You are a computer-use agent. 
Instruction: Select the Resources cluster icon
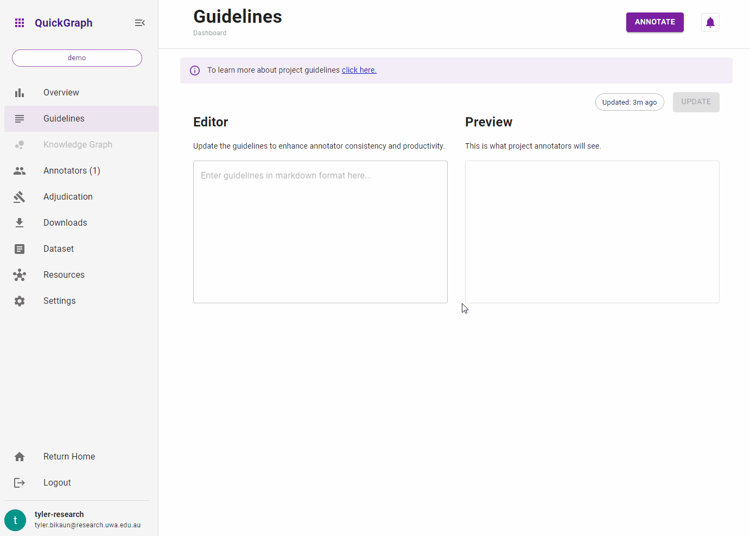tap(20, 275)
